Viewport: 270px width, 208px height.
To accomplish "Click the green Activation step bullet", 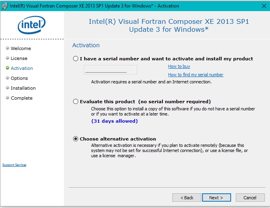I will coord(8,68).
